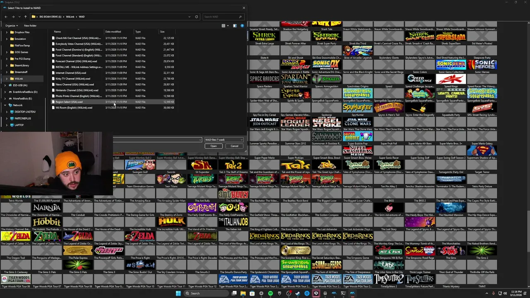Open recent locations dropdown arrow
The width and height of the screenshot is (530, 298).
tap(19, 17)
